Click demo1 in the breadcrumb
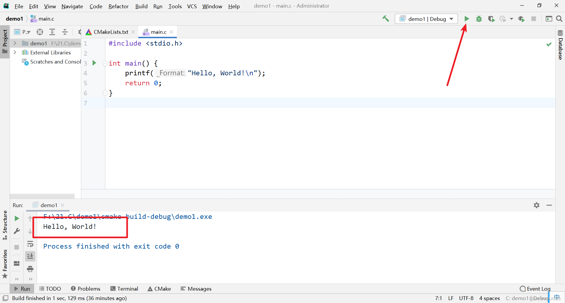This screenshot has height=303, width=565. tap(14, 19)
